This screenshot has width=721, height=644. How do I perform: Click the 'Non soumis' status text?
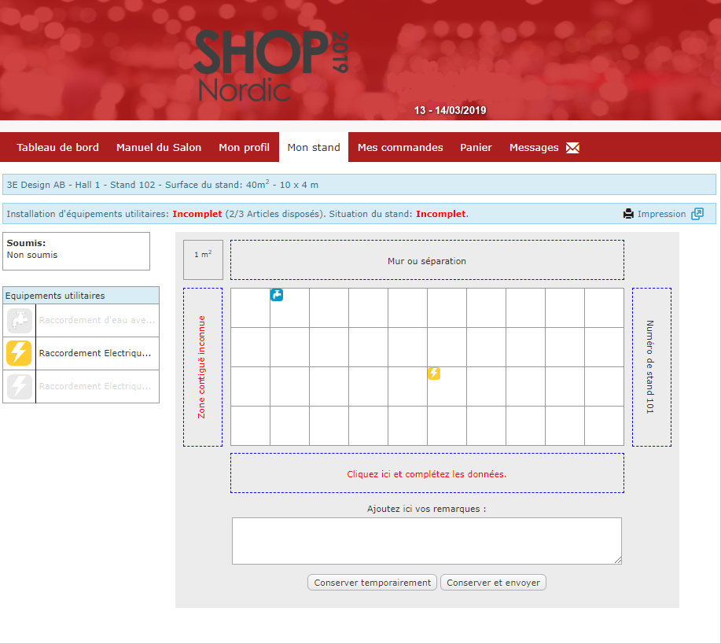32,255
